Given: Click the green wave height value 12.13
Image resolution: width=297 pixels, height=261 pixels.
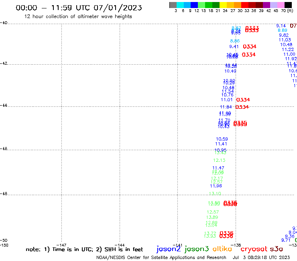Looking at the screenshot, I should [219, 160].
